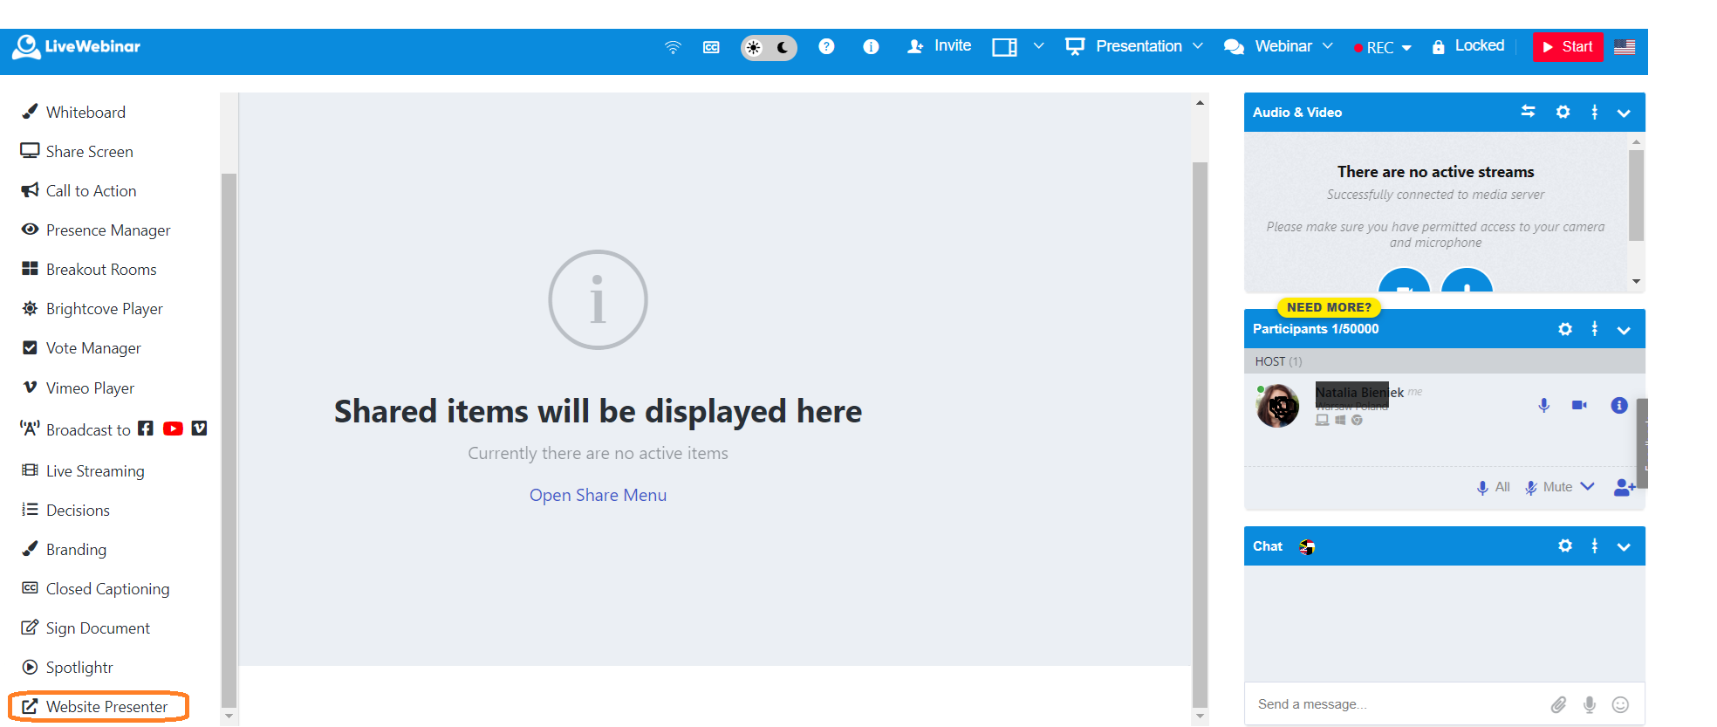This screenshot has height=727, width=1717.
Task: Toggle the Locked room state
Action: (x=1468, y=46)
